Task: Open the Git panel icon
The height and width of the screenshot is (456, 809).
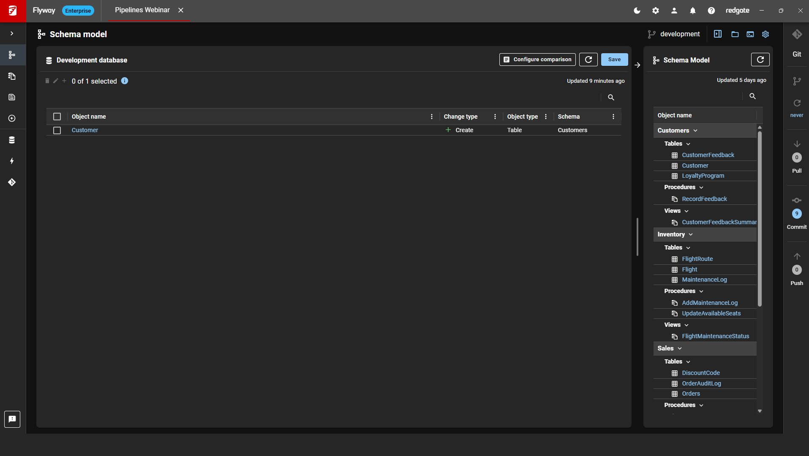Action: [x=797, y=35]
